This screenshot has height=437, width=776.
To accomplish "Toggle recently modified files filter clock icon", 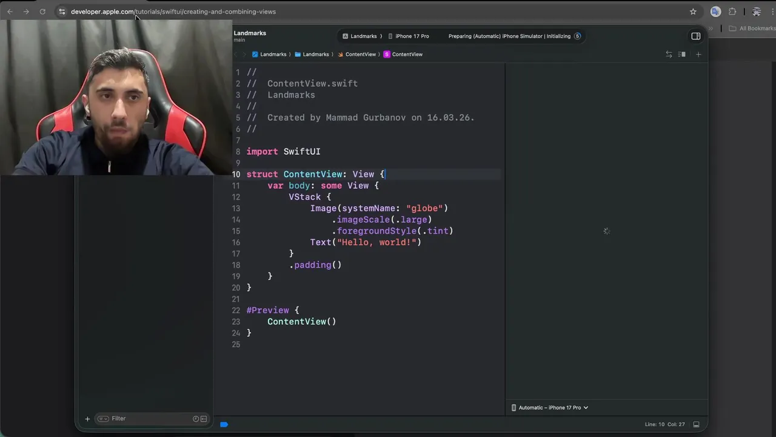I will 196,419.
